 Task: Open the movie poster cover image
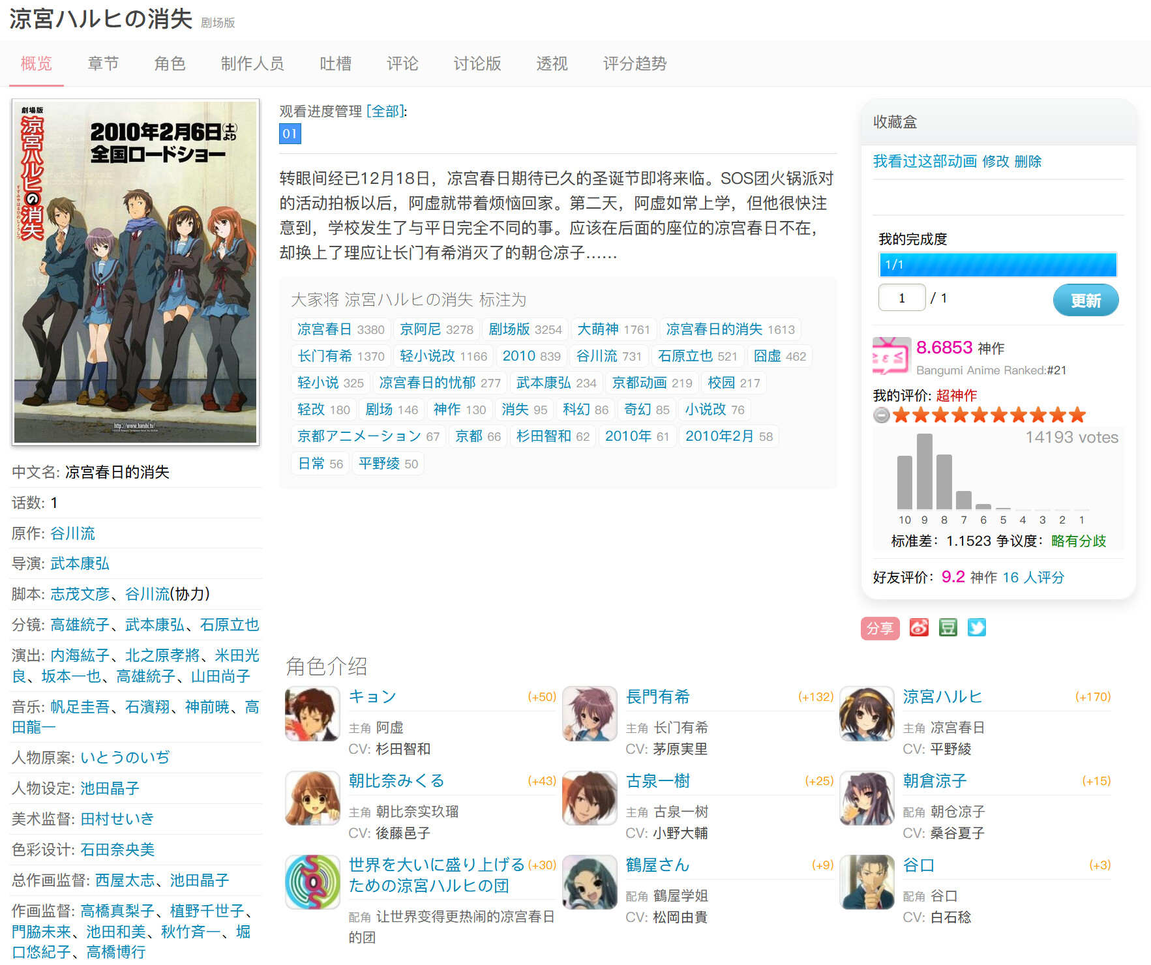pyautogui.click(x=136, y=273)
